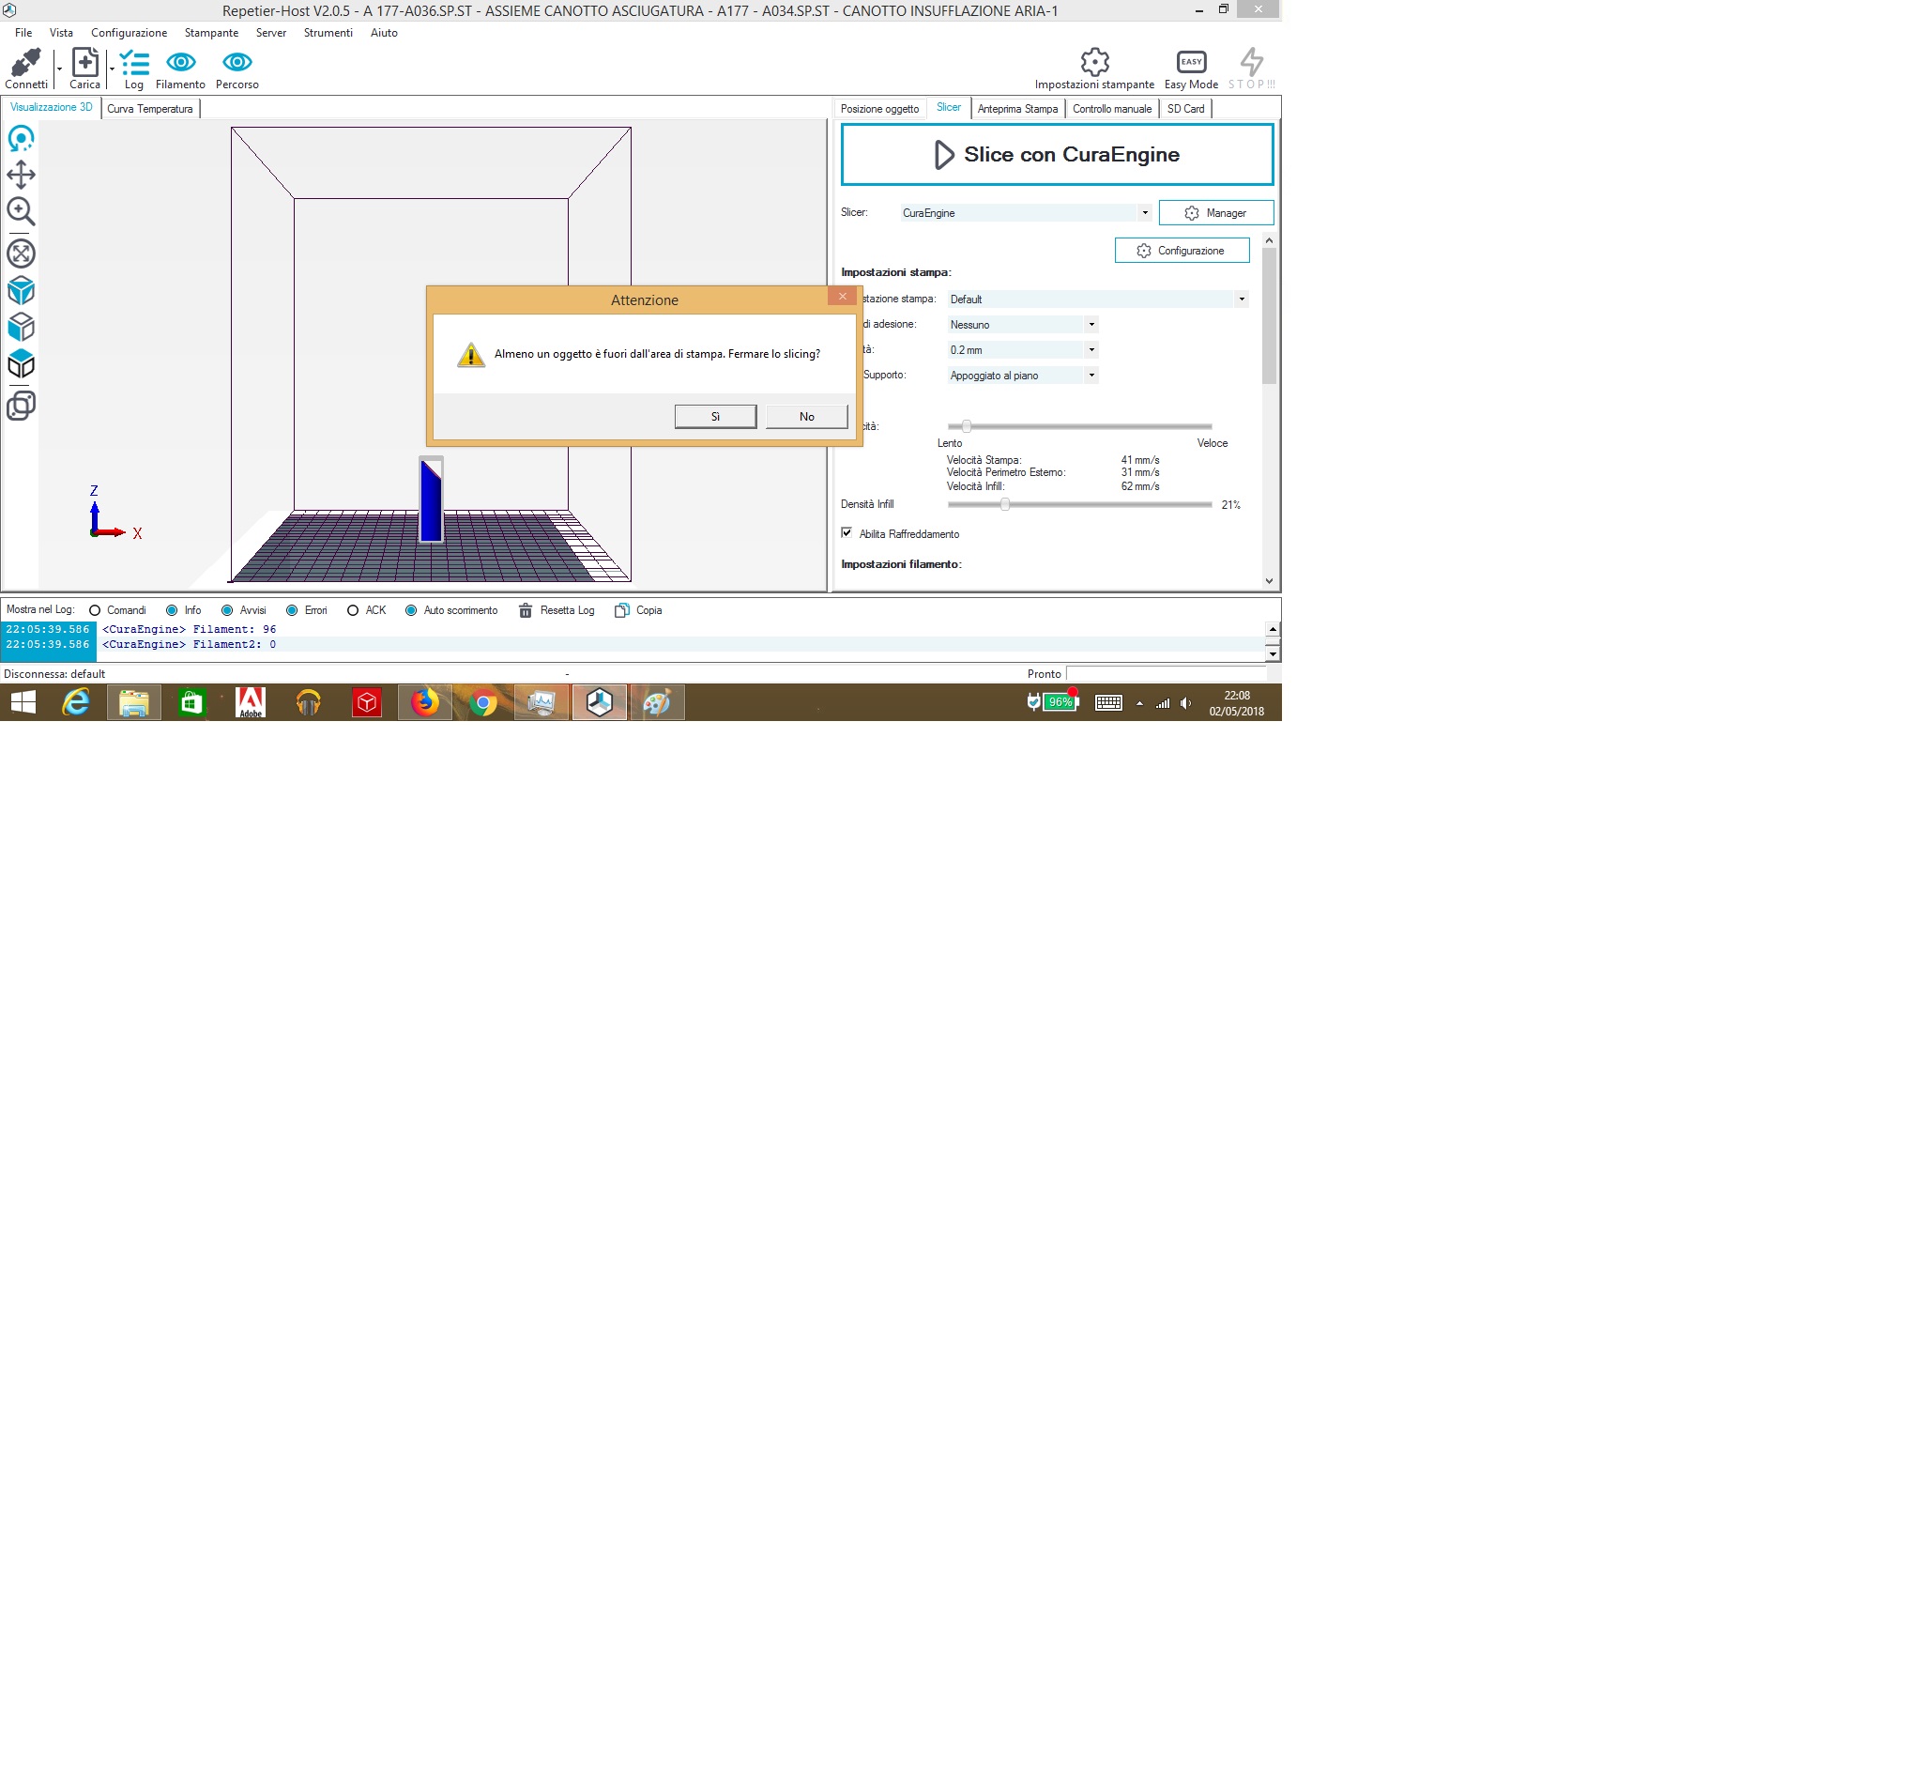Click Sì in the Attenzione dialog
Image resolution: width=1907 pixels, height=1766 pixels.
(x=714, y=417)
